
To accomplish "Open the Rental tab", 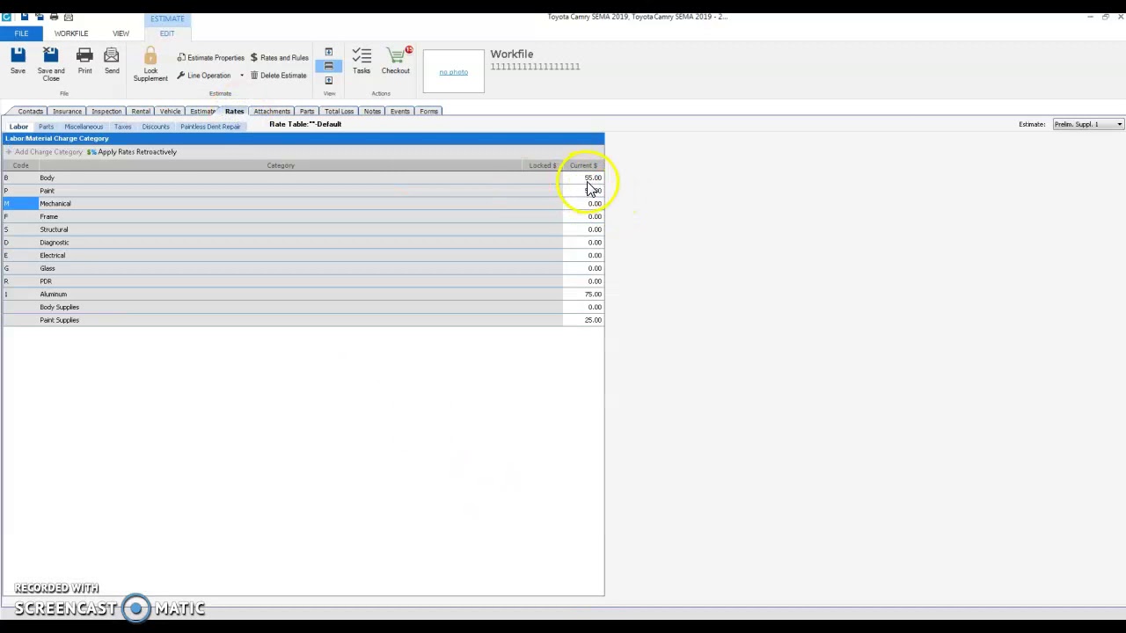I will [141, 112].
